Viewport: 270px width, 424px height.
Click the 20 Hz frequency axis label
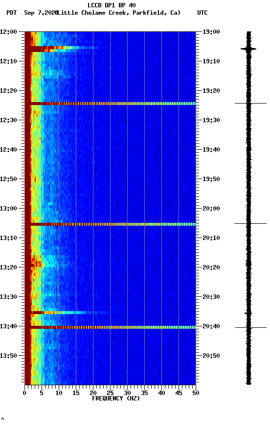coord(93,393)
